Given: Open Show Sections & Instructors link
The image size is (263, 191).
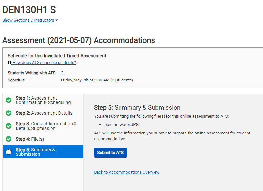Looking at the screenshot, I should (28, 20).
